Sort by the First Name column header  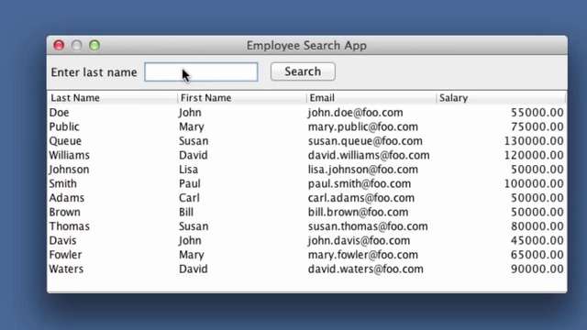(x=242, y=98)
